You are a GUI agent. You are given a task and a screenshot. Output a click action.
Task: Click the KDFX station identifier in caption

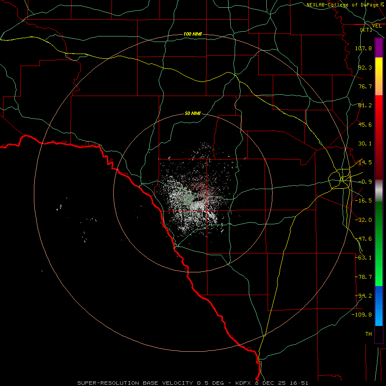click(x=244, y=383)
